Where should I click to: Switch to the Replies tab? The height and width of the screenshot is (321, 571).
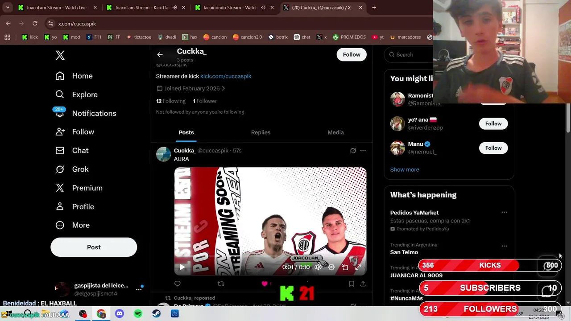pos(261,132)
